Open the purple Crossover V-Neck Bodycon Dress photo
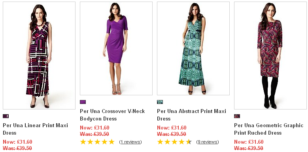Screen dimensions: 308x152 116,48
